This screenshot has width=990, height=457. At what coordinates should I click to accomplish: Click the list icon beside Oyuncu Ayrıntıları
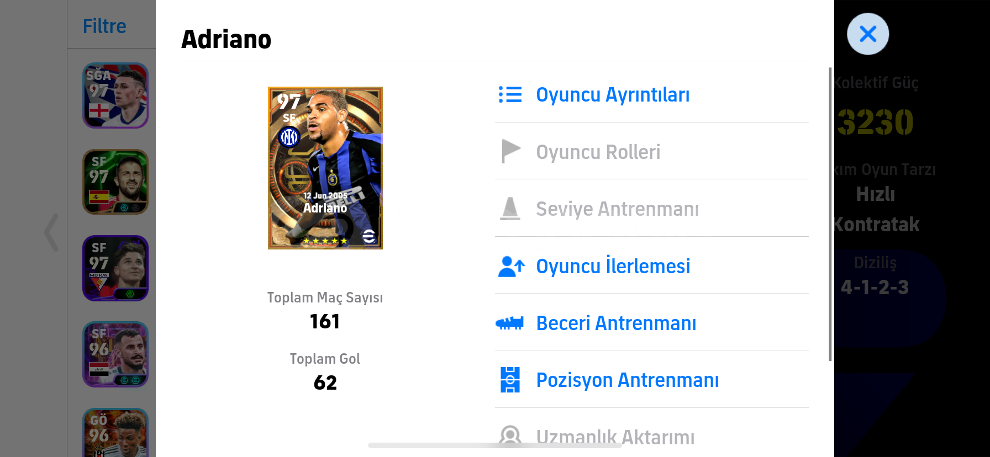pyautogui.click(x=510, y=94)
